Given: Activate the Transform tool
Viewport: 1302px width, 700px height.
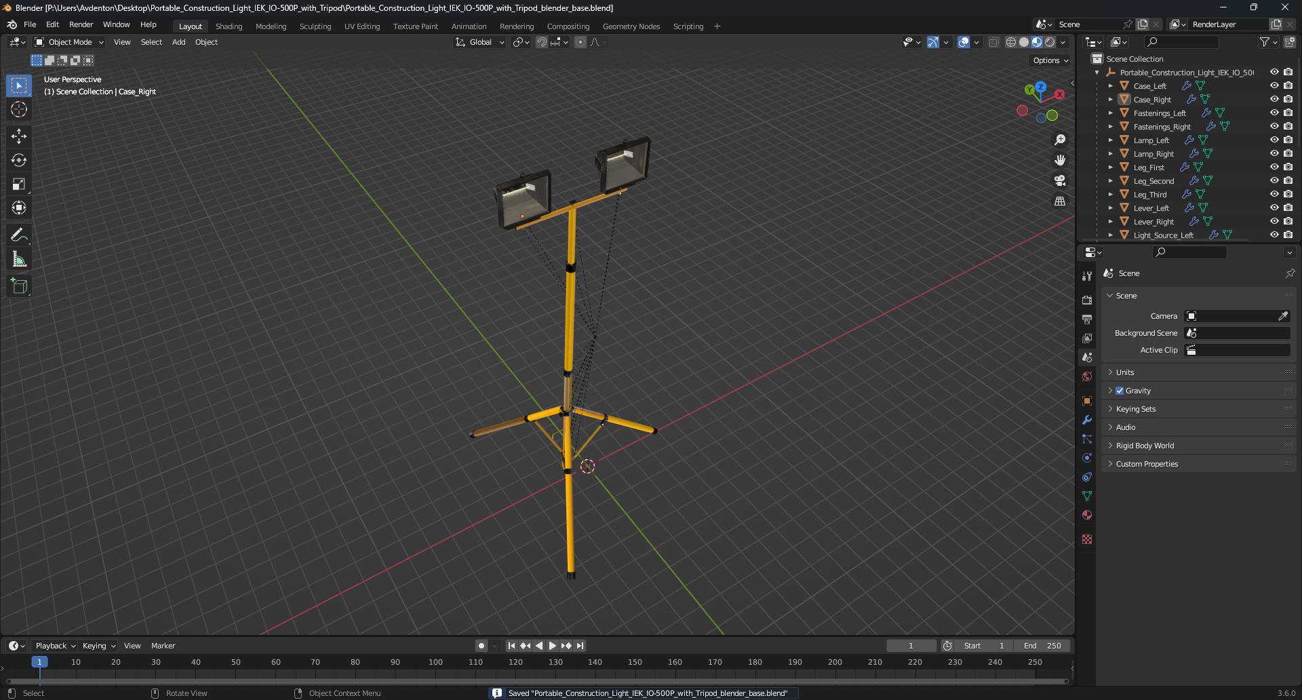Looking at the screenshot, I should click(x=19, y=208).
